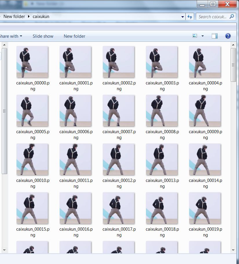Select thumbnail of caixukun_00015.png
The image size is (239, 264).
[32, 208]
